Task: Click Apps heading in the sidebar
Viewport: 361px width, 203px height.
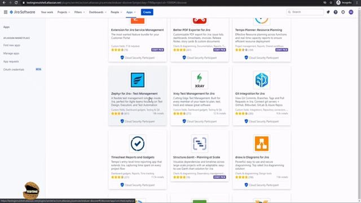Action: [x=6, y=27]
